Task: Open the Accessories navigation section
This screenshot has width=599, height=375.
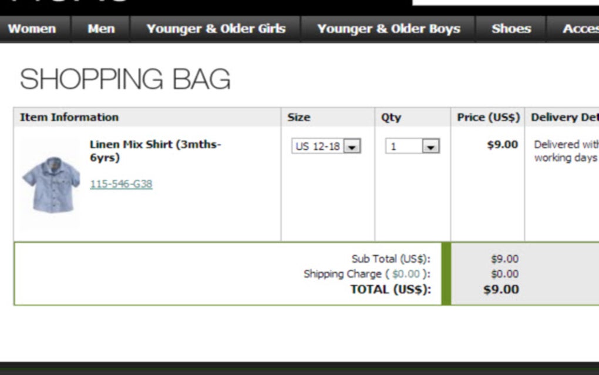Action: pyautogui.click(x=581, y=28)
